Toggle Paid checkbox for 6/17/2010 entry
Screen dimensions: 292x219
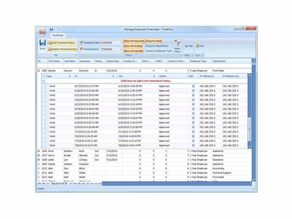(x=193, y=86)
